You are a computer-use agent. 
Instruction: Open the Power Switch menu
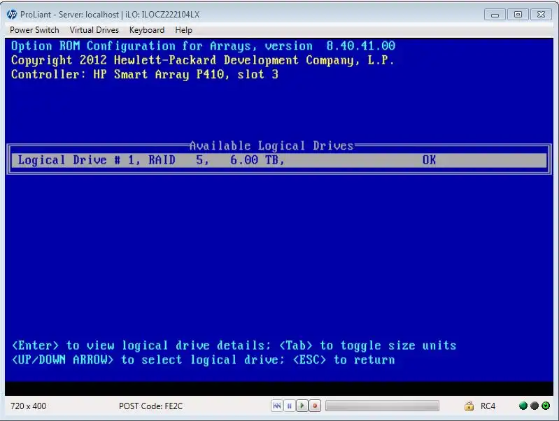(x=34, y=30)
